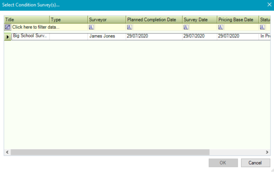Open the Status column filter icon
Image resolution: width=274 pixels, height=172 pixels.
(x=262, y=27)
